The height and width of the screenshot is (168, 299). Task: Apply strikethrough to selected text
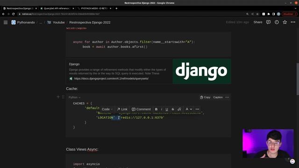pos(173,109)
